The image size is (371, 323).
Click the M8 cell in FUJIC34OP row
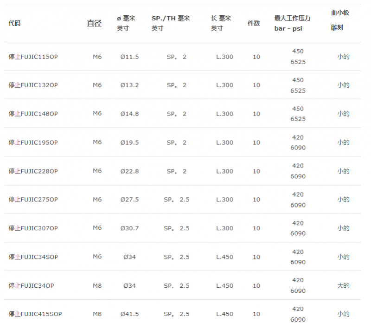[x=97, y=285]
